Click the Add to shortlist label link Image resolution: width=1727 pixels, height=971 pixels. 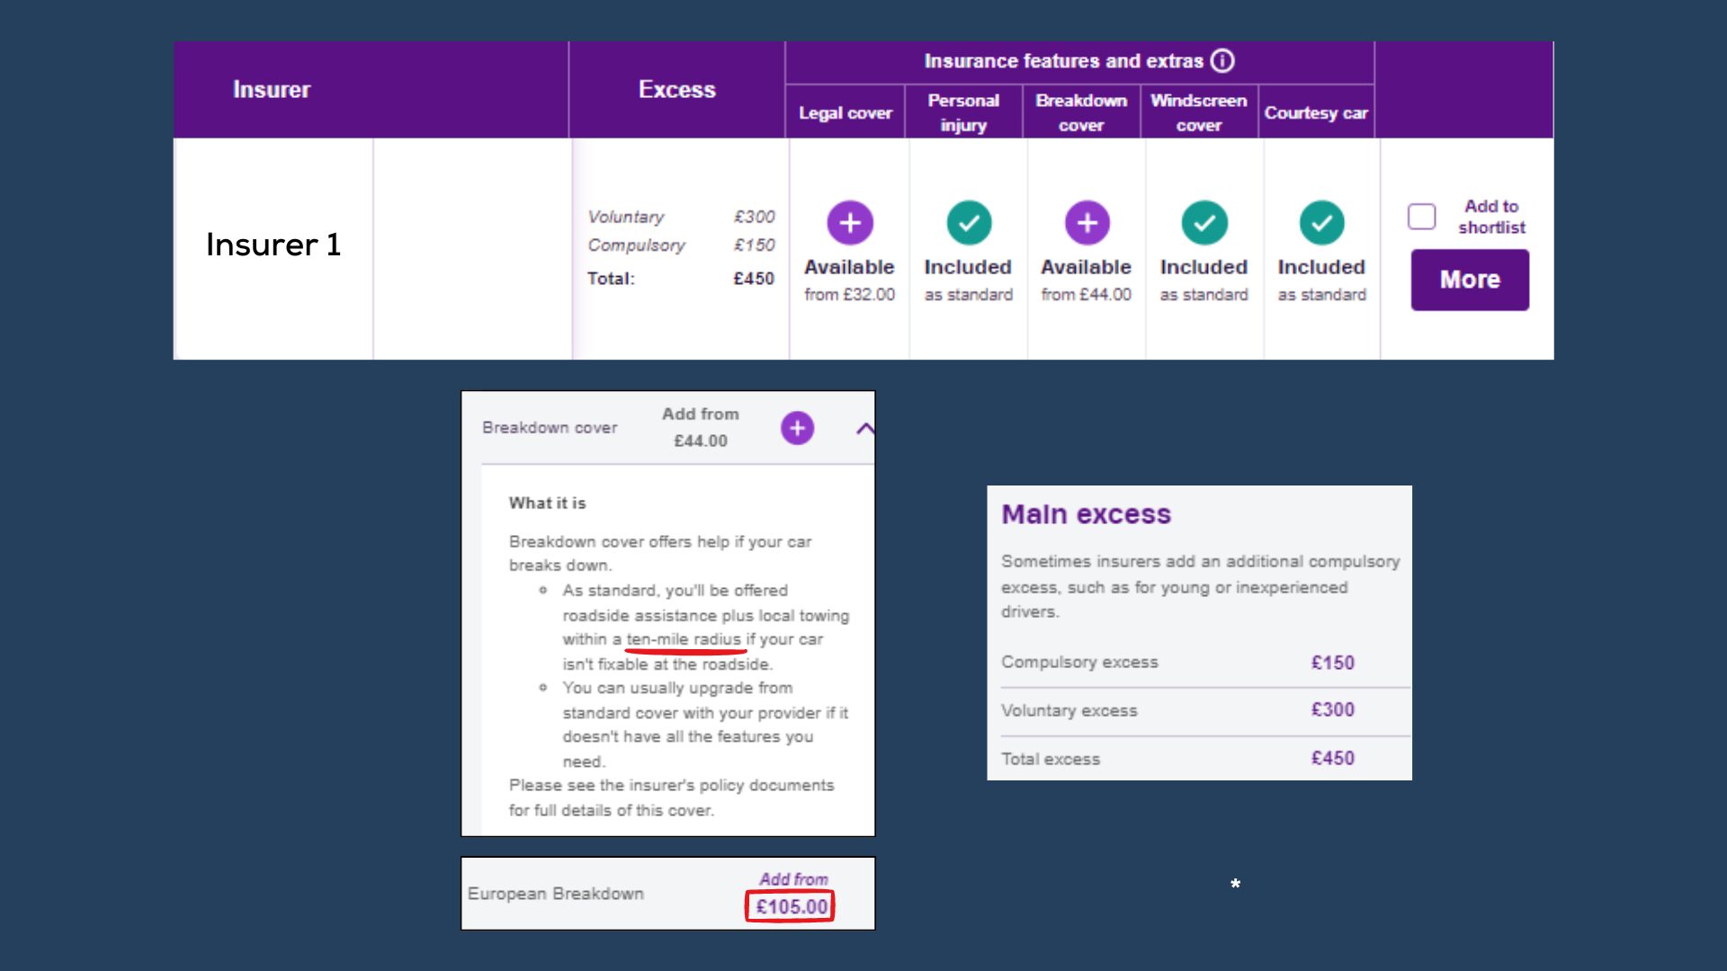click(x=1489, y=217)
